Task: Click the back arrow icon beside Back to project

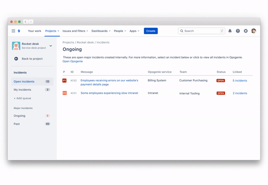Action: (x=16, y=59)
